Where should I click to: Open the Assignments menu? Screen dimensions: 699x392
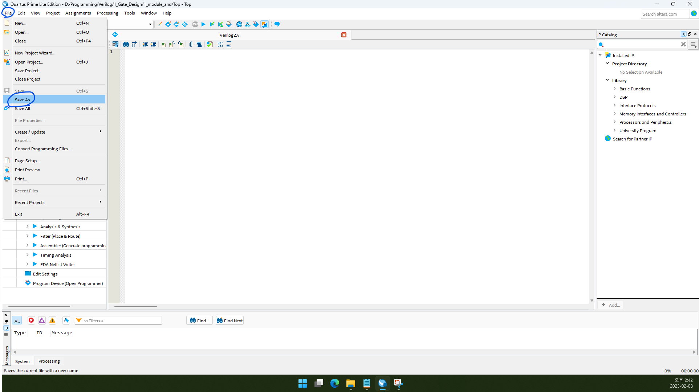(78, 13)
